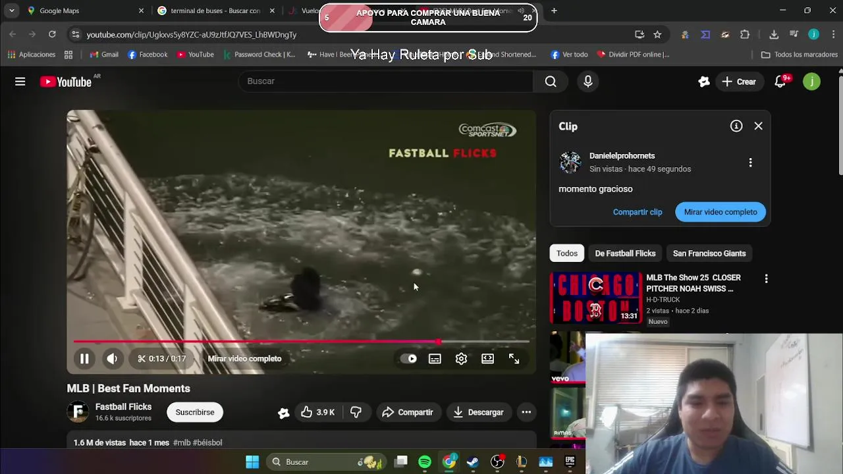Click the search magnifier button
The width and height of the screenshot is (843, 474).
pos(551,82)
